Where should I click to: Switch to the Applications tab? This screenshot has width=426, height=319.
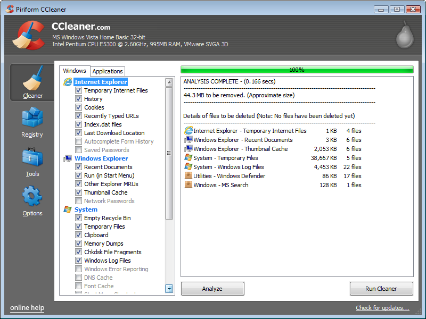point(108,71)
